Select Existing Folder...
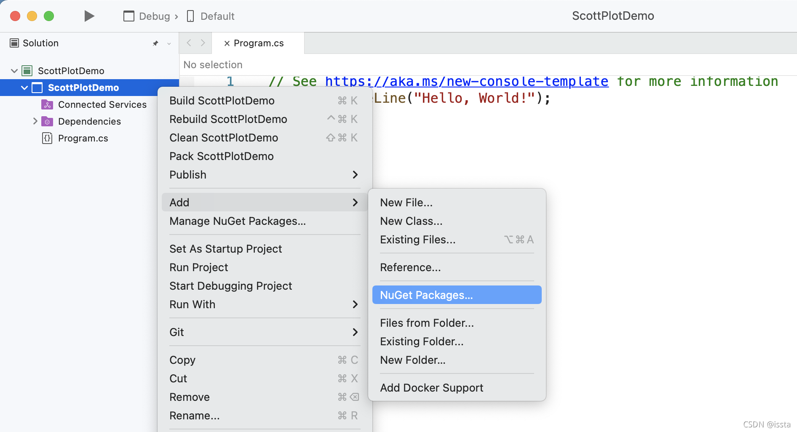This screenshot has width=797, height=432. pyautogui.click(x=457, y=341)
